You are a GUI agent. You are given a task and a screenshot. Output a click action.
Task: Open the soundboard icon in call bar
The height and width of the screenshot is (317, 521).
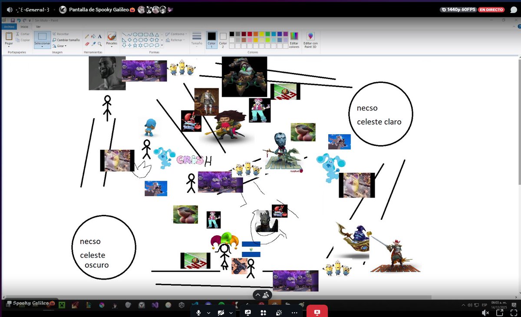tap(279, 312)
